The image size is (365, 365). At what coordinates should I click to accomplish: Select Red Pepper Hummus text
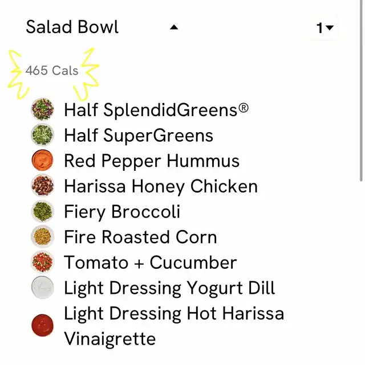pyautogui.click(x=151, y=161)
